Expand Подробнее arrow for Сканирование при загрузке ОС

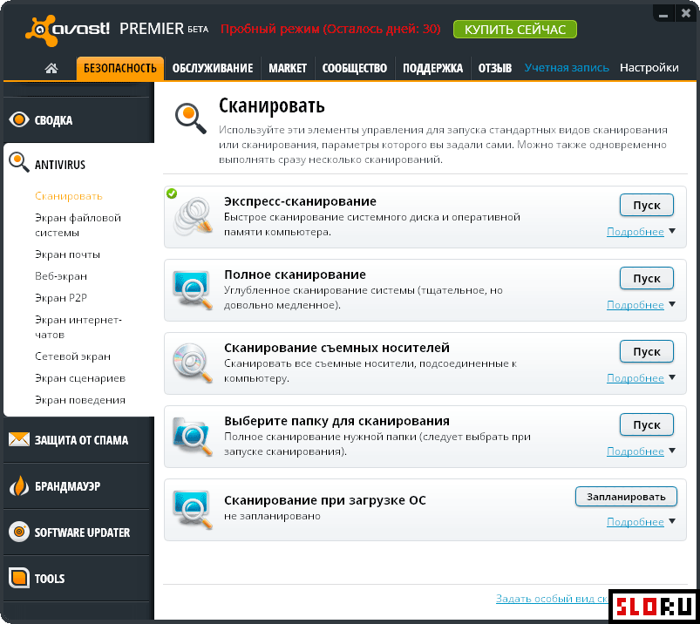coord(672,521)
